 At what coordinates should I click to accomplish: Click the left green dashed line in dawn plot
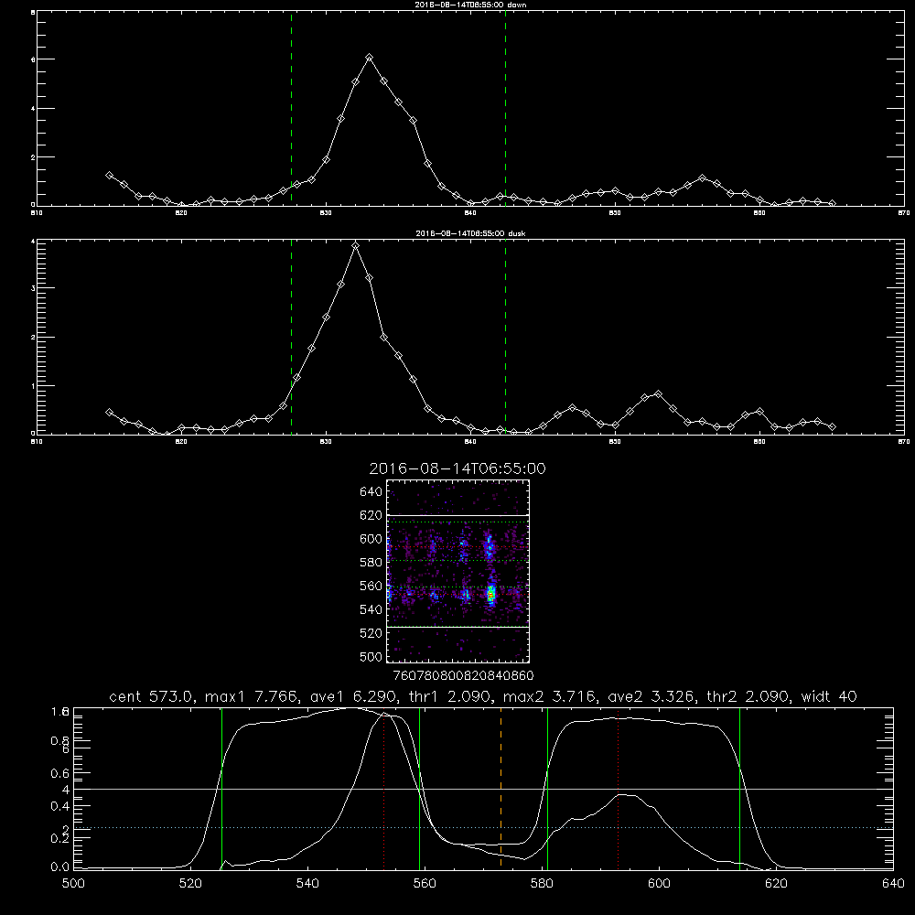[291, 109]
